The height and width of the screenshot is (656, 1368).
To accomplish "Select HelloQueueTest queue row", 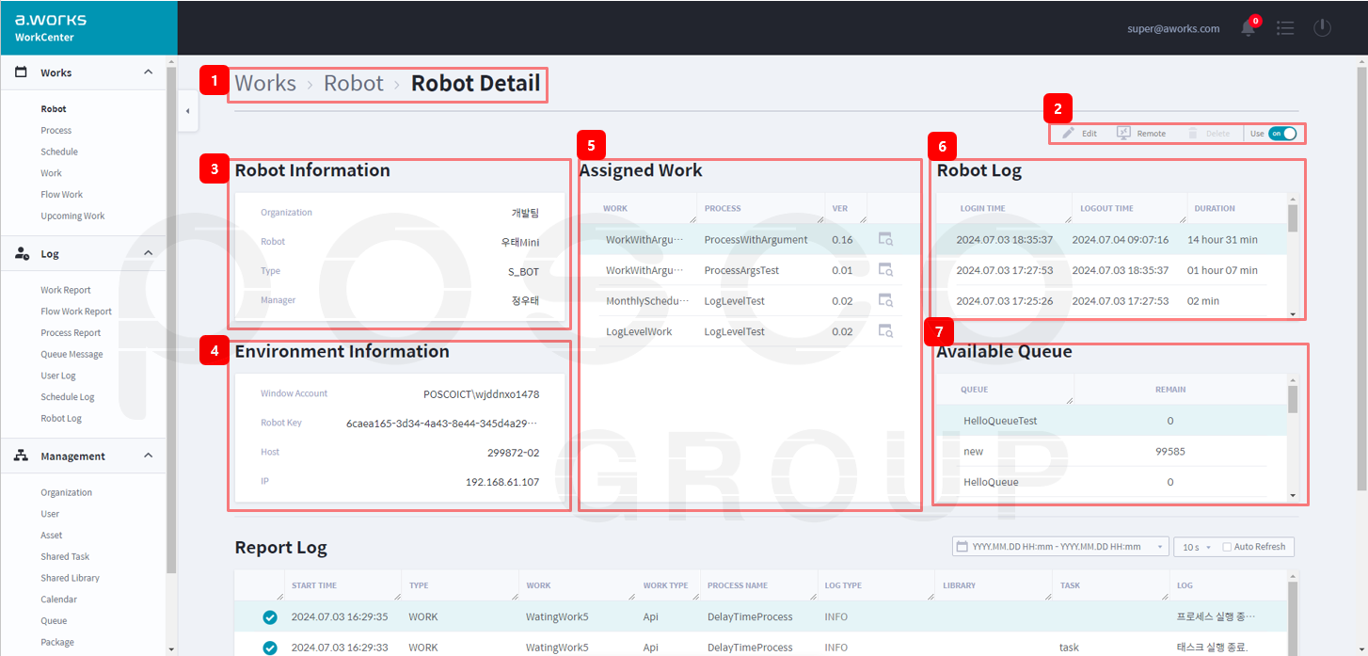I will tap(1111, 421).
